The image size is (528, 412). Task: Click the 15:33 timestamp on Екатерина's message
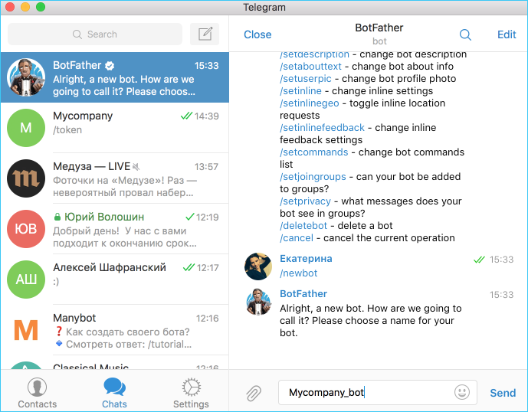[501, 260]
